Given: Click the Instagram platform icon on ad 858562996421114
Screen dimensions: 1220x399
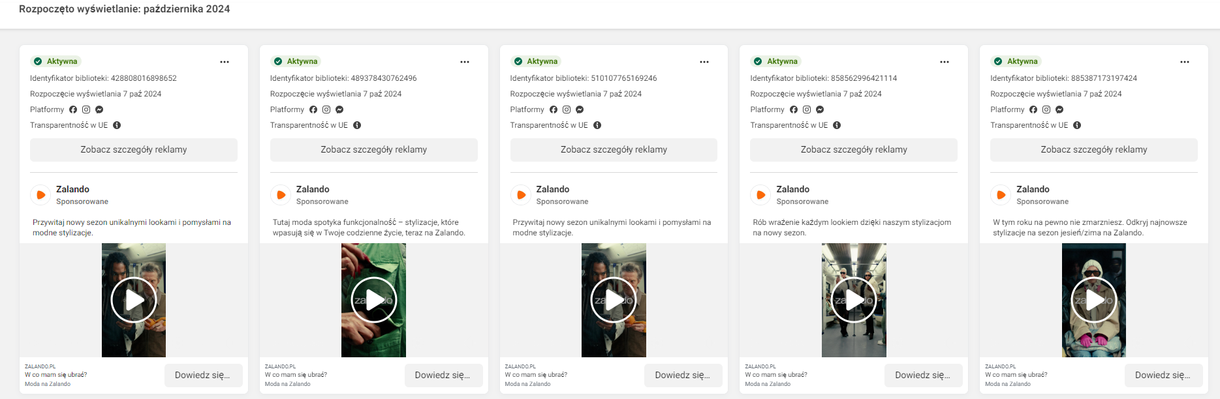Looking at the screenshot, I should click(x=807, y=110).
